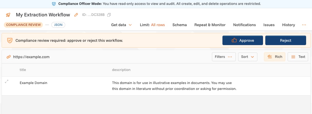Click the rocket workflow icon
Image resolution: width=312 pixels, height=114 pixels.
(8, 15)
